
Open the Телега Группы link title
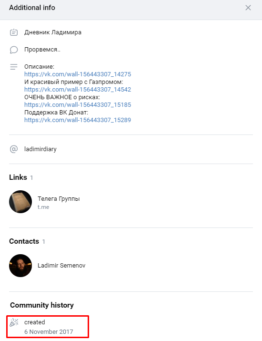(59, 198)
